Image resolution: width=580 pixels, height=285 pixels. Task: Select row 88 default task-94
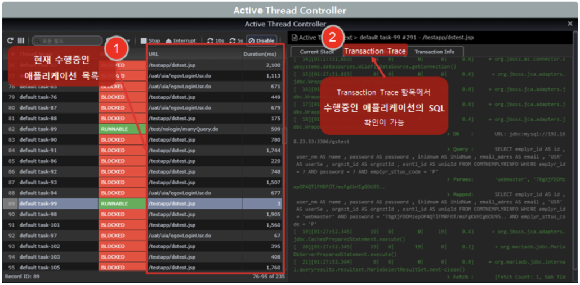(142, 193)
